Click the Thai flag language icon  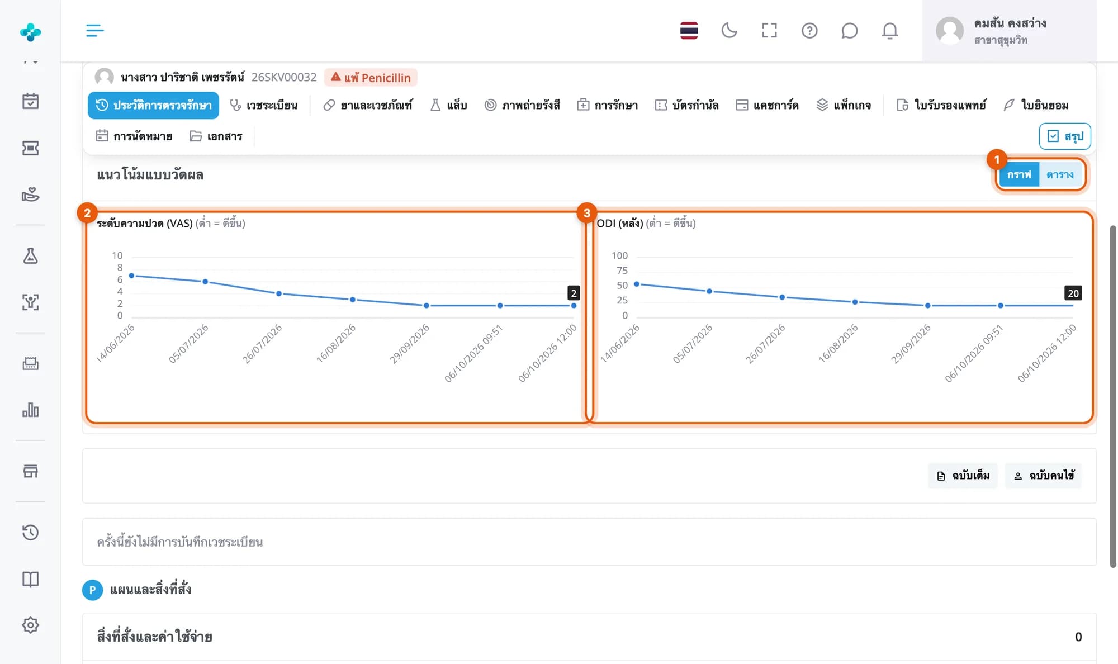pos(689,30)
